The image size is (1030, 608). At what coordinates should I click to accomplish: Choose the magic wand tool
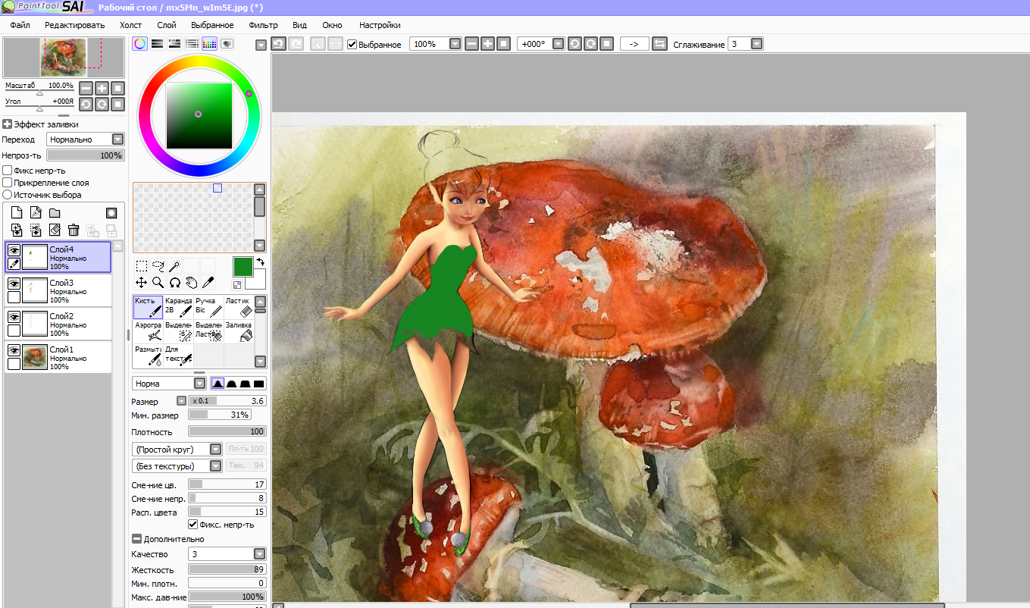(x=174, y=266)
